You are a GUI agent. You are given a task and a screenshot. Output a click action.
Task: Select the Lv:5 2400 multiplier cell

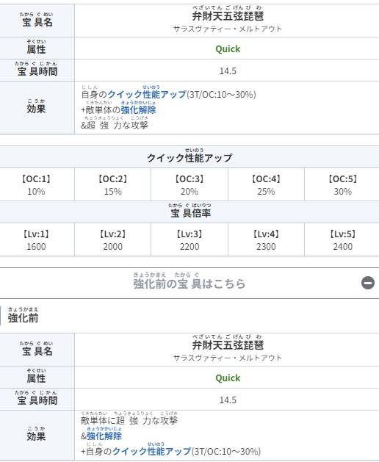[x=342, y=239]
